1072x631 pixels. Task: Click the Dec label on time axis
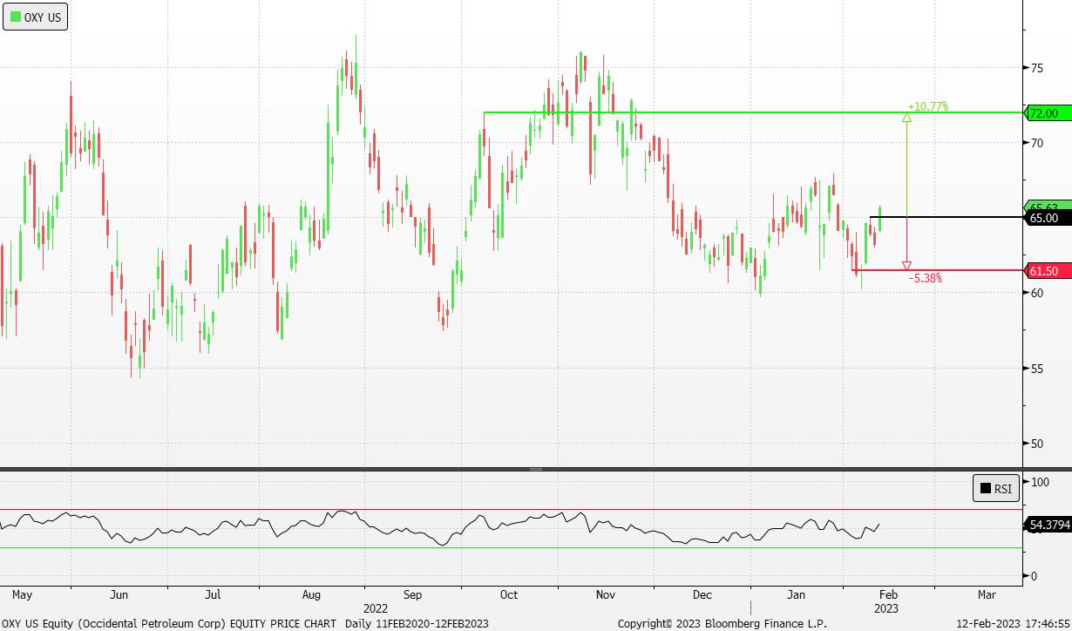[702, 595]
